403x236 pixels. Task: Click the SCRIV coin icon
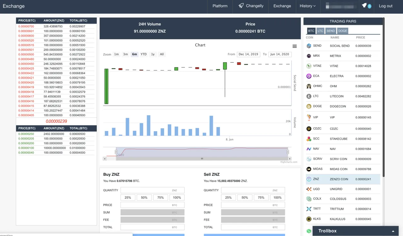(309, 159)
